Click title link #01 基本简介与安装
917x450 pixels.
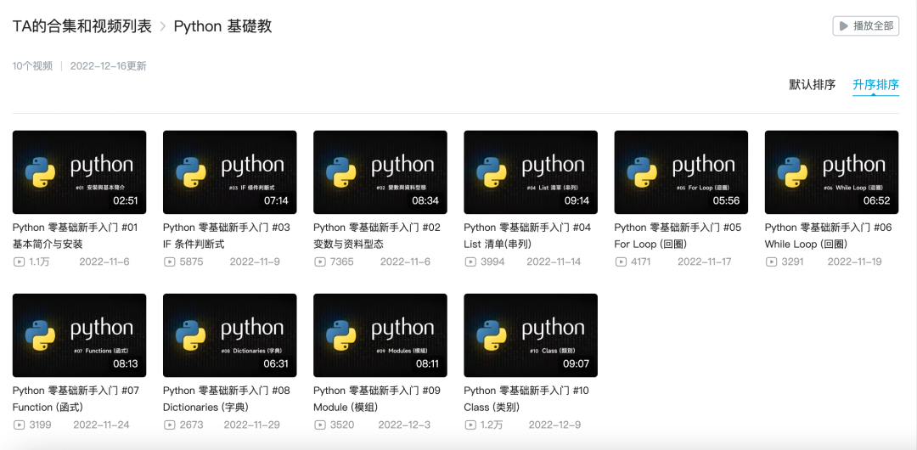pyautogui.click(x=76, y=236)
